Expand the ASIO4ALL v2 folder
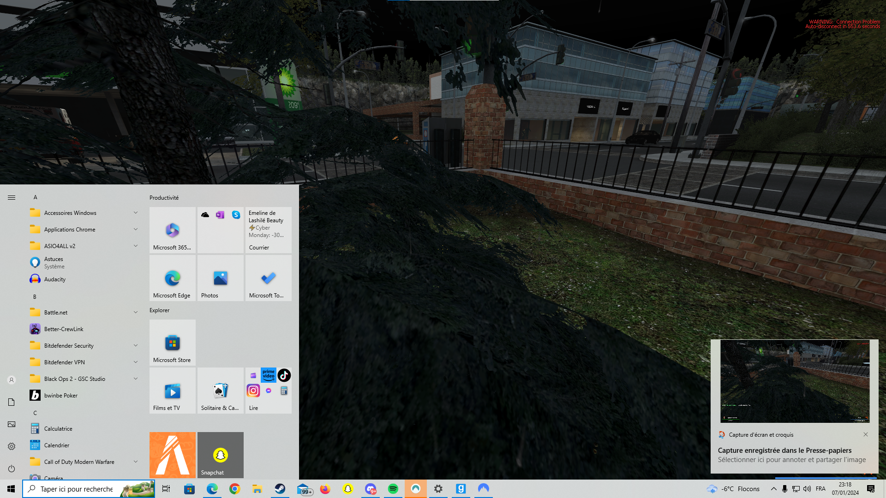Viewport: 886px width, 498px height. [x=84, y=246]
